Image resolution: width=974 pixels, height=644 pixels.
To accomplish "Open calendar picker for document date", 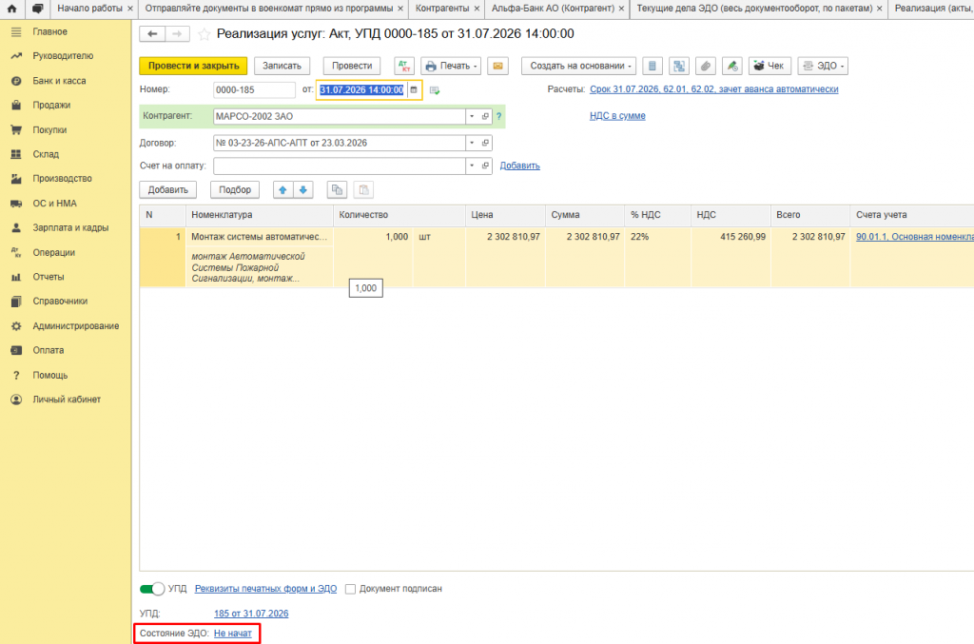I will pyautogui.click(x=414, y=90).
